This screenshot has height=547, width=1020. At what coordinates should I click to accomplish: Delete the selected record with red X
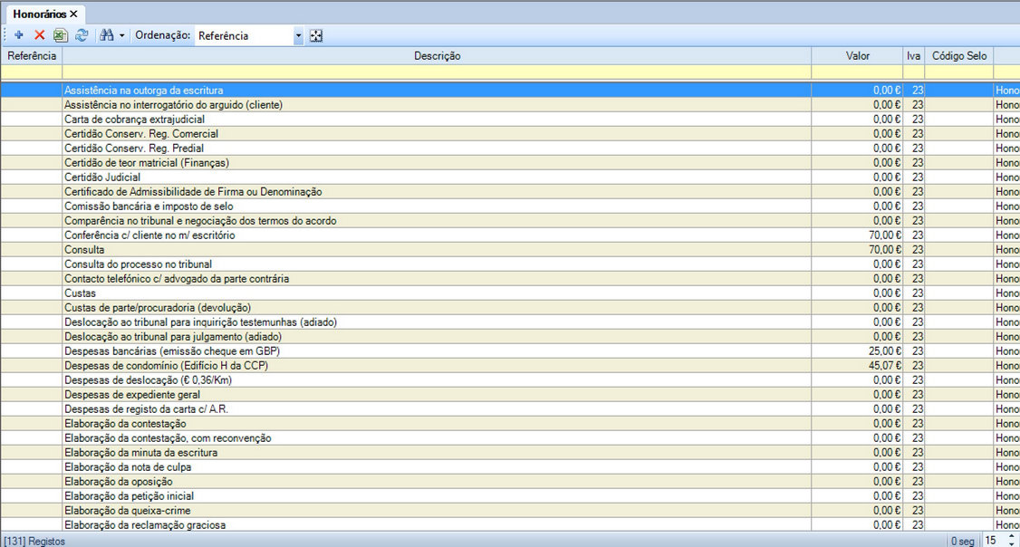(40, 35)
